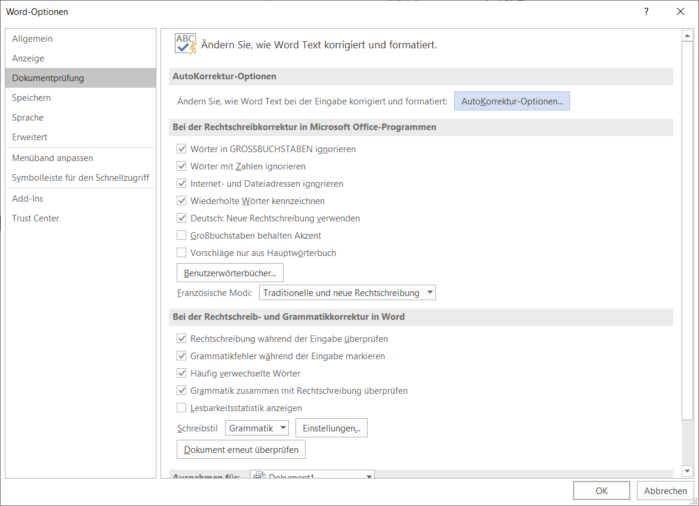Open the help question mark
The image size is (699, 506).
pos(646,11)
